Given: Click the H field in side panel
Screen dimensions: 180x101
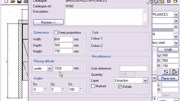Looking at the screenshot, I should pyautogui.click(x=170, y=66).
